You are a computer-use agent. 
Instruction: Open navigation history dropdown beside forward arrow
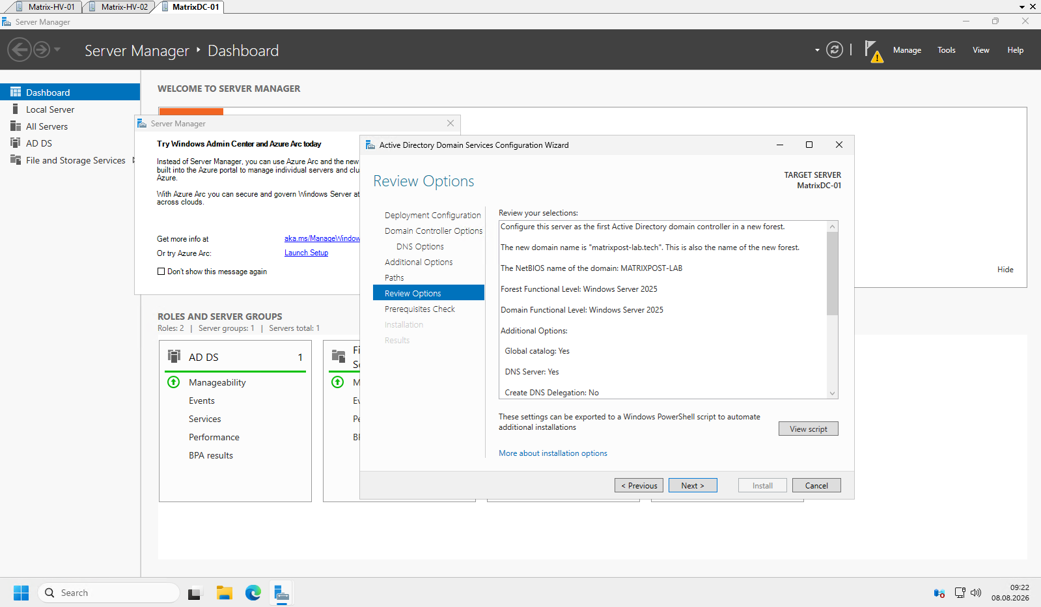[x=57, y=49]
